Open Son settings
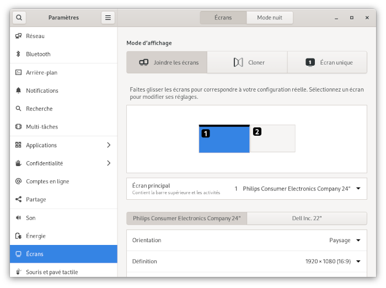Screen dimensions: 386x288 pyautogui.click(x=63, y=218)
